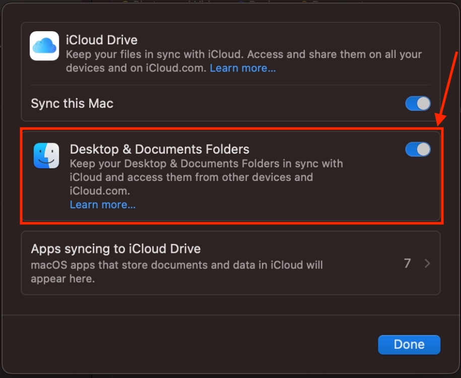
Task: Disable the Desktop & Documents Folders toggle
Action: coord(418,149)
